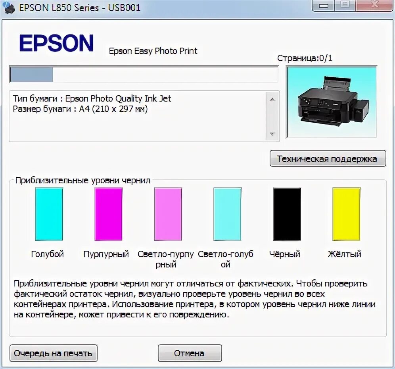Select the Светло-голубой light cyan ink bar
Image resolution: width=395 pixels, height=369 pixels.
coord(227,214)
